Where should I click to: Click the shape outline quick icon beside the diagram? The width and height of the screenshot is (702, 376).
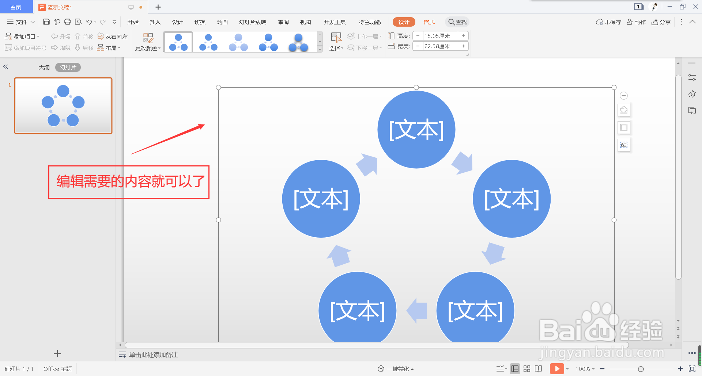click(624, 127)
